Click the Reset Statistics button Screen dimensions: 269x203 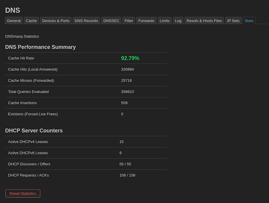tap(23, 194)
